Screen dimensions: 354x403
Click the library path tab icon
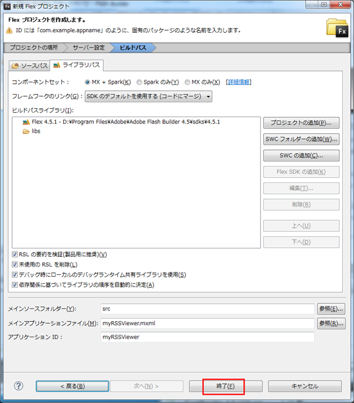click(57, 65)
